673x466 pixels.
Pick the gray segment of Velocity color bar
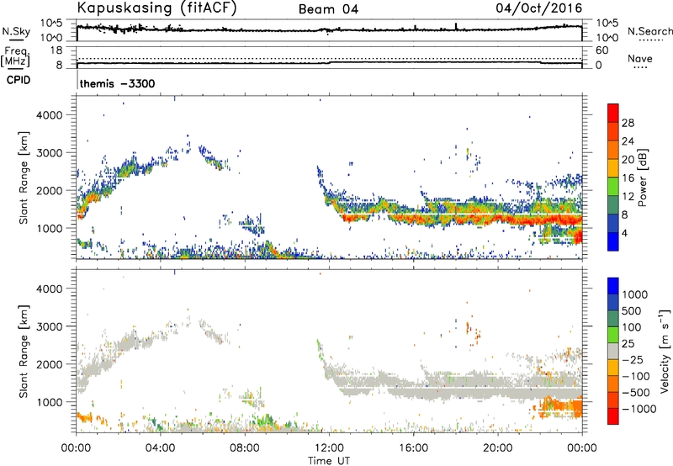pyautogui.click(x=613, y=352)
